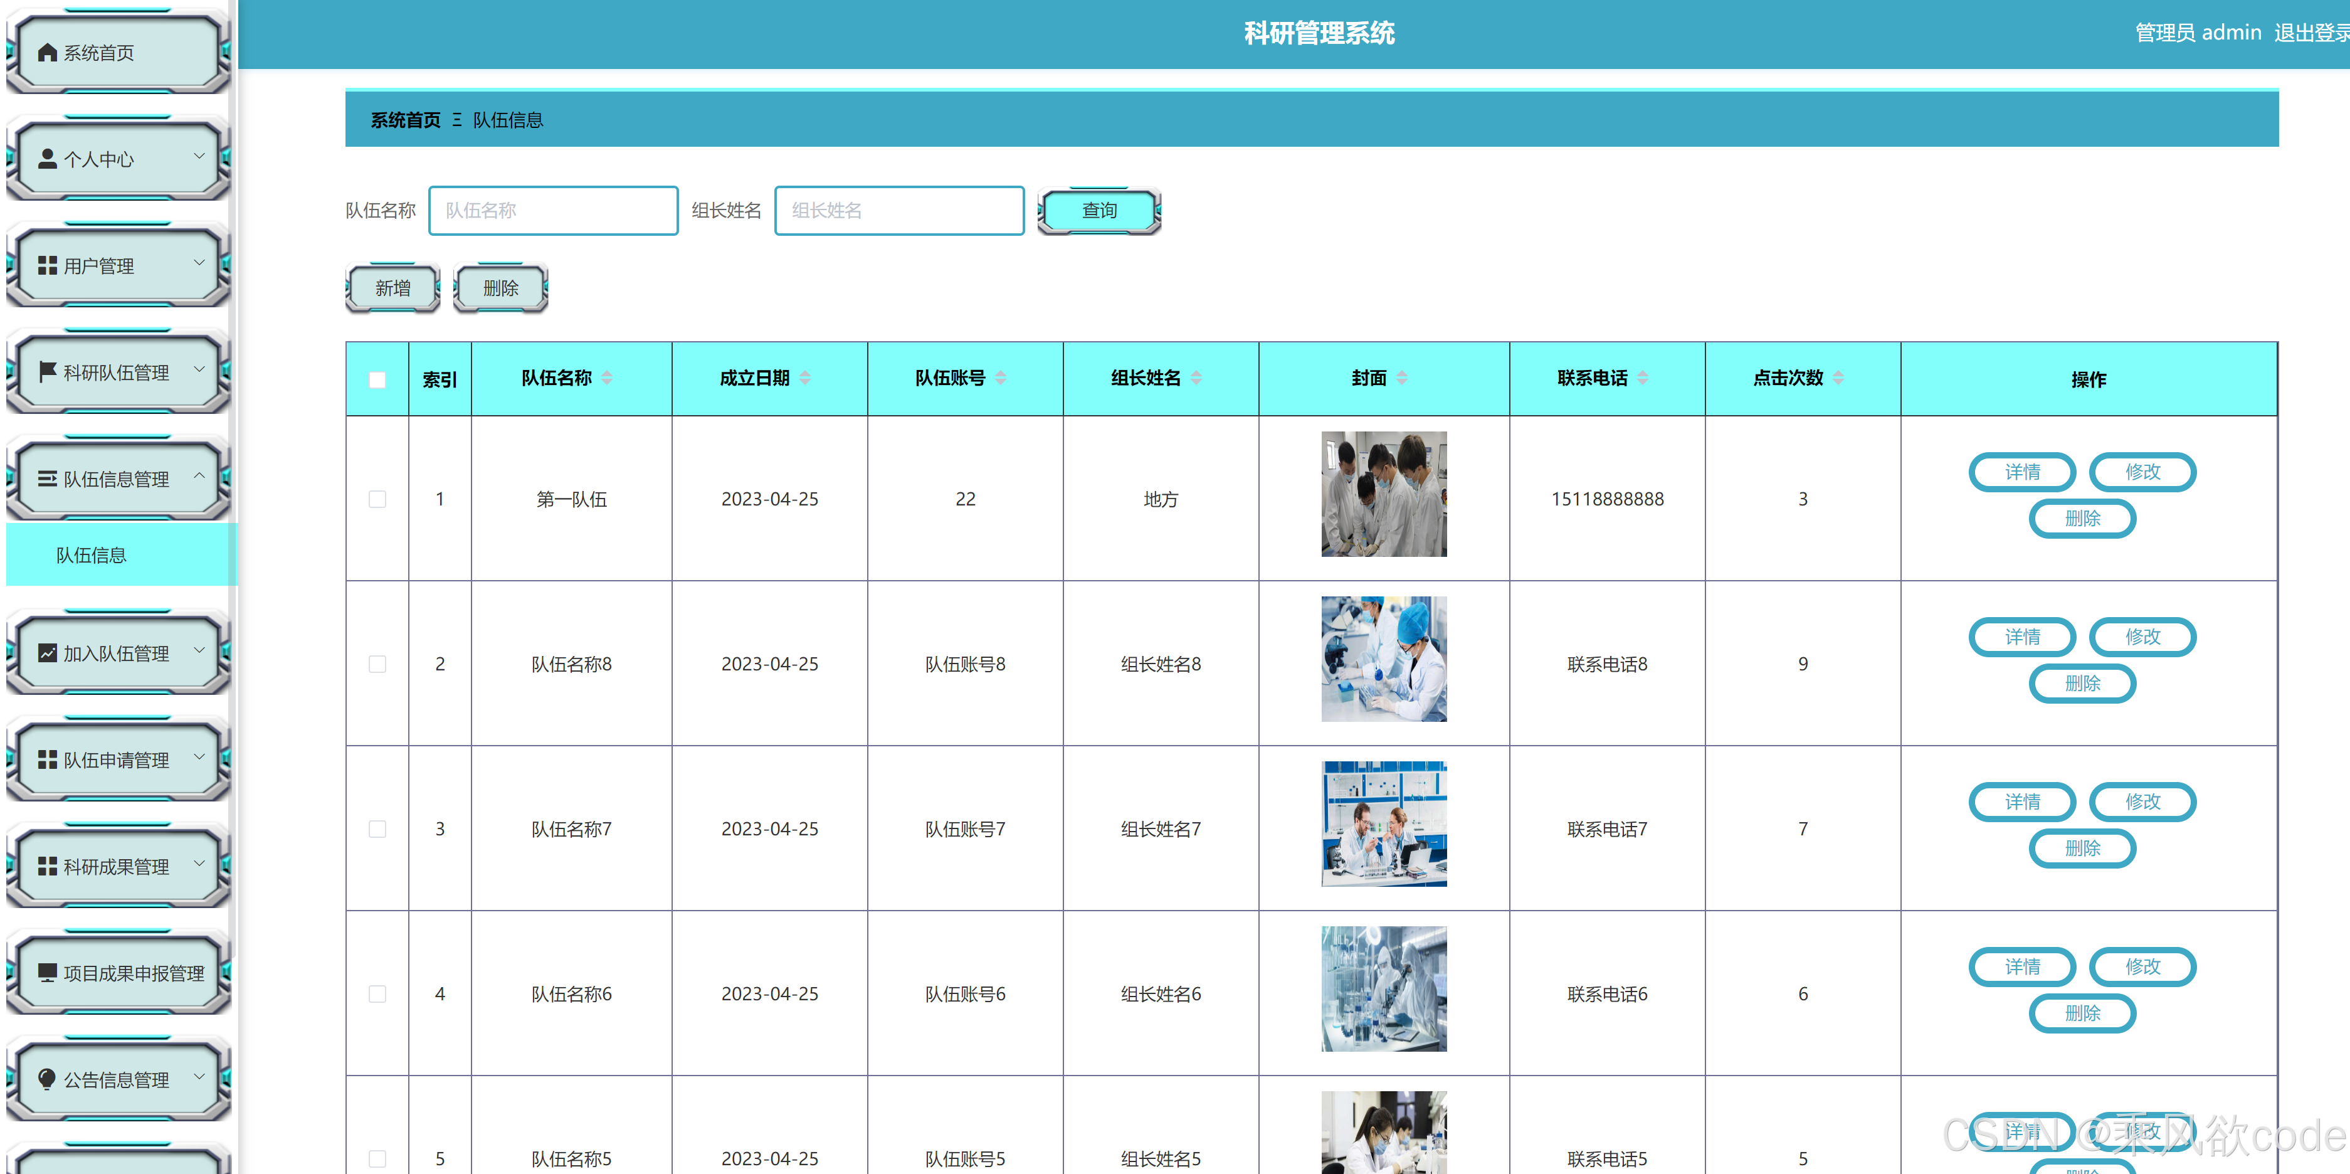The width and height of the screenshot is (2350, 1174).
Task: Click the person icon in 个人中心
Action: coord(48,159)
